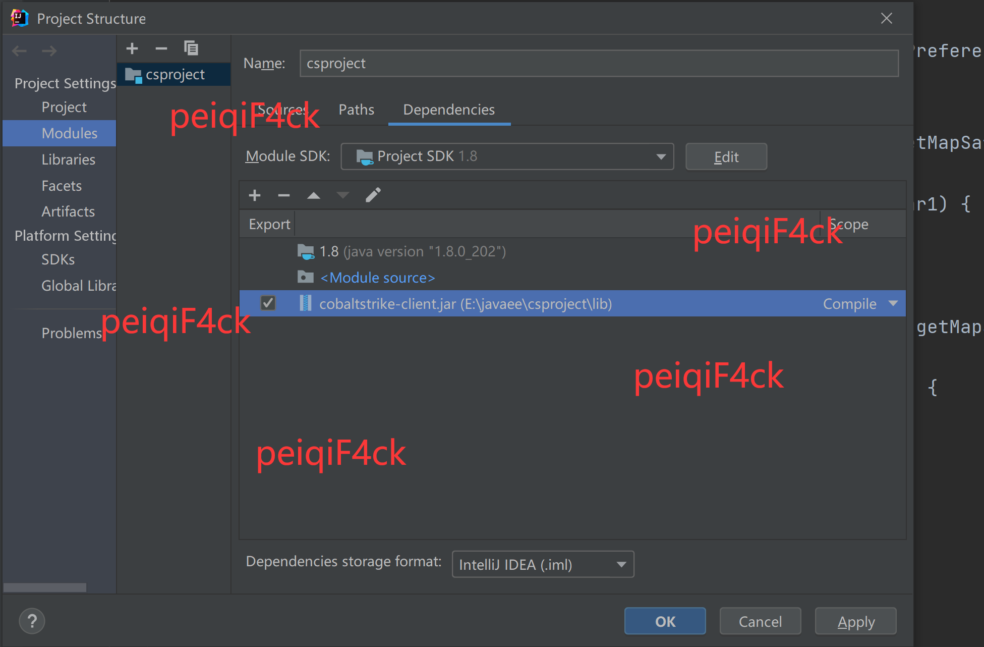
Task: Click the sidebar horizontal scrollbar
Action: (45, 587)
